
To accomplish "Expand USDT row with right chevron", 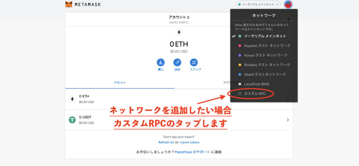I will [288, 120].
